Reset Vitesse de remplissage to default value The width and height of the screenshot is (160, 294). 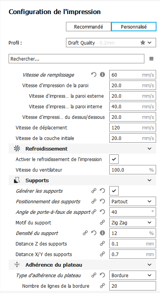point(94,75)
